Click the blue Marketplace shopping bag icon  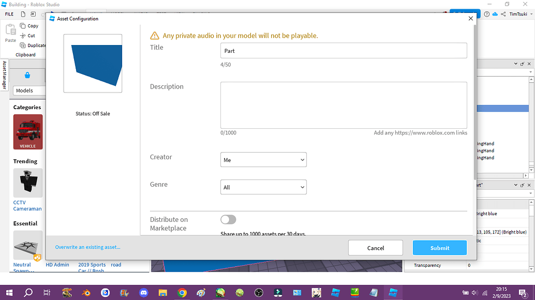tap(27, 77)
